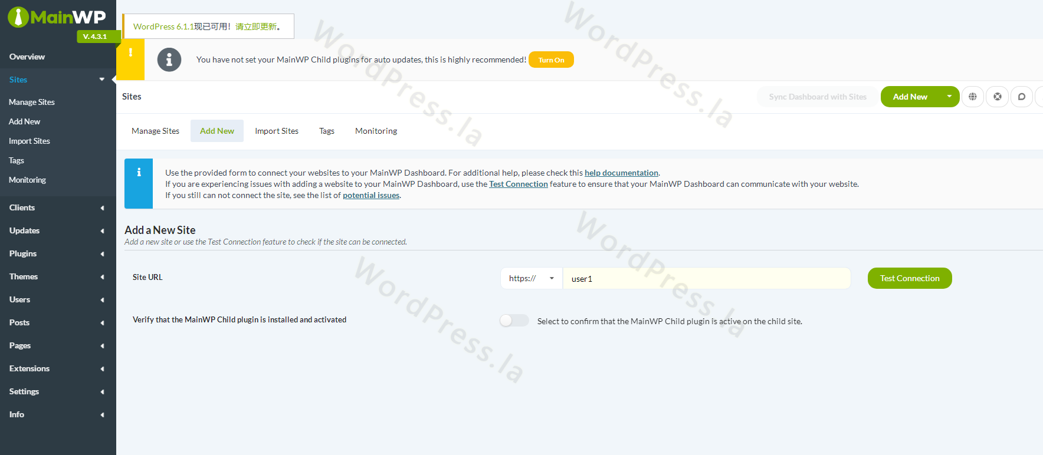Expand the Extensions sidebar menu
The height and width of the screenshot is (455, 1043).
pos(57,368)
